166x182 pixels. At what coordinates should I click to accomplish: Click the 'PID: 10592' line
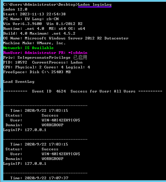(43, 62)
